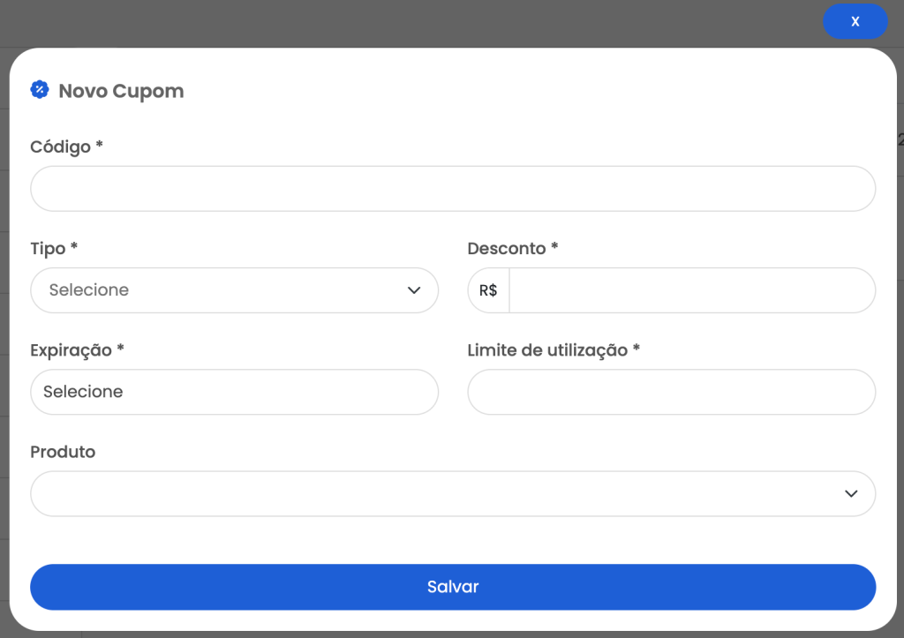Click the coupon percent badge icon
Screen dimensions: 904x638
(x=40, y=90)
